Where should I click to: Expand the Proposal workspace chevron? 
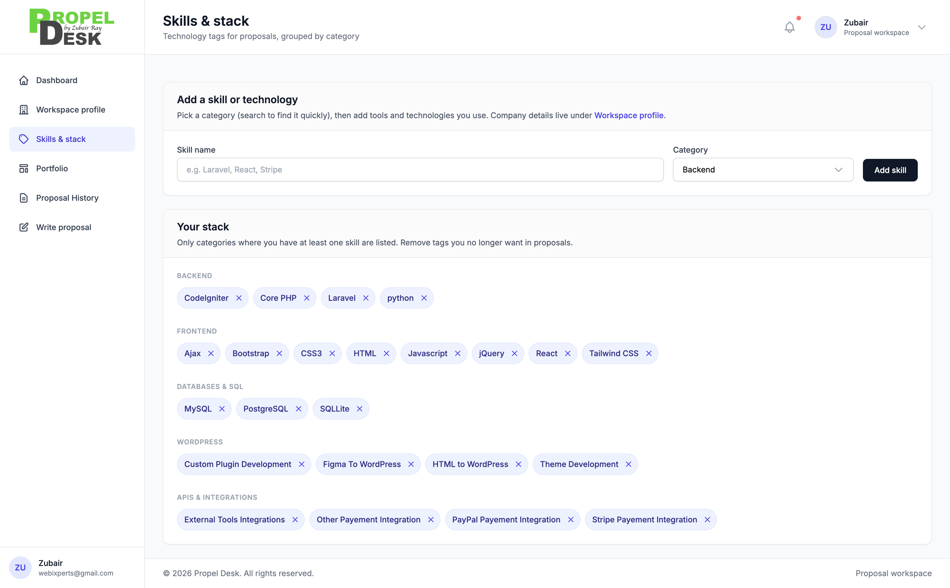point(922,27)
